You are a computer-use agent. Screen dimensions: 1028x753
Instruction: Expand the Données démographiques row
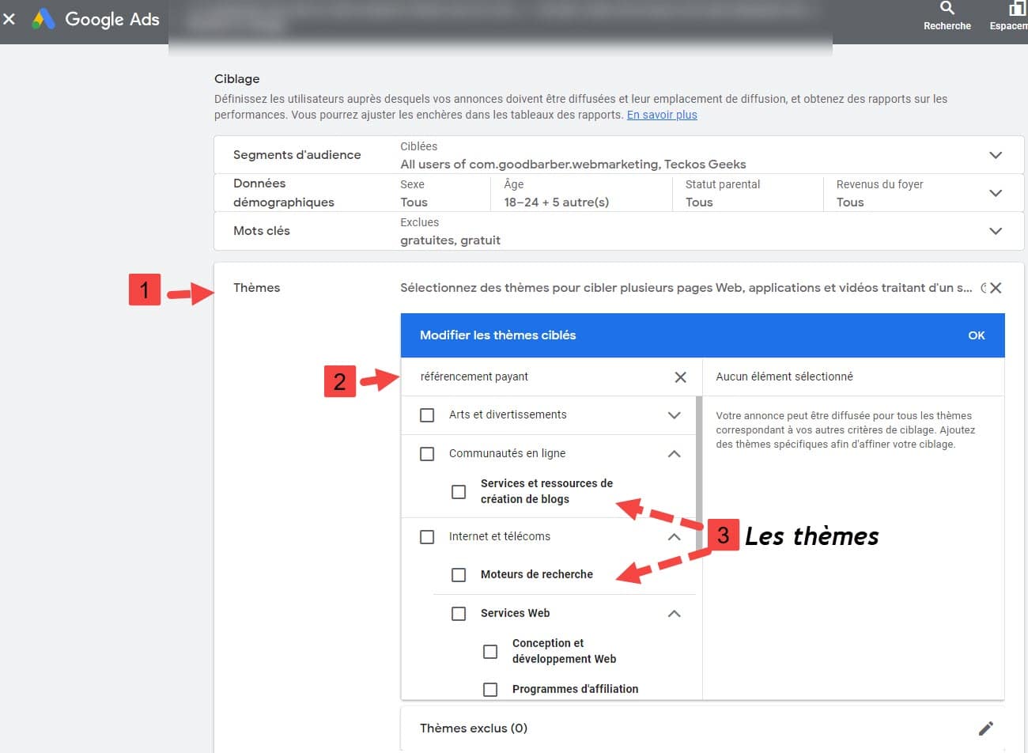[x=996, y=193]
